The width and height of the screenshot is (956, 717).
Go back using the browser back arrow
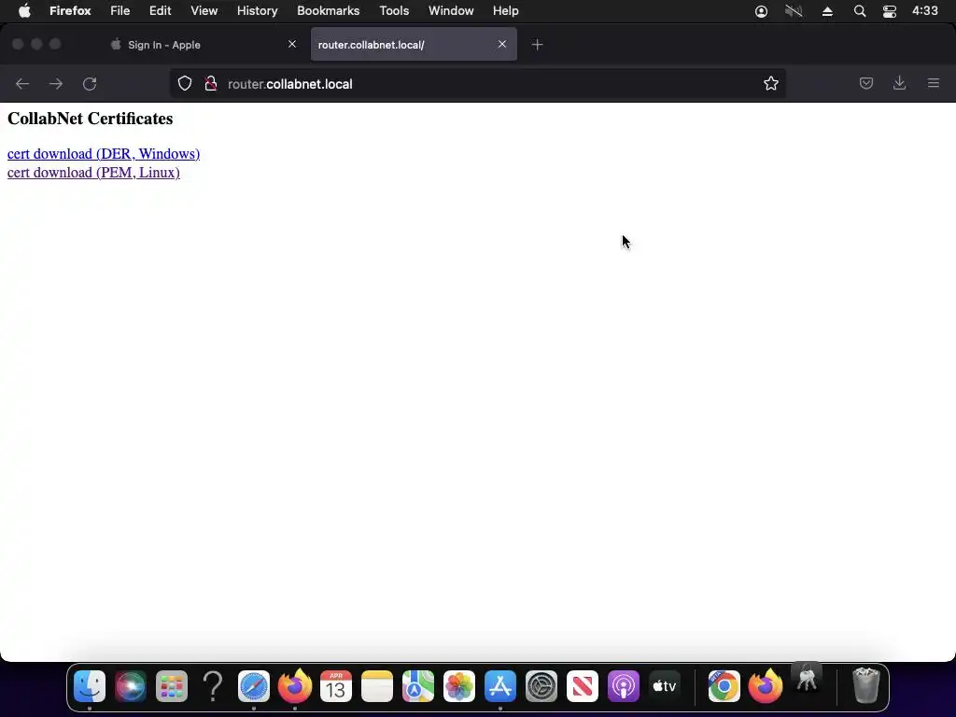pyautogui.click(x=22, y=83)
